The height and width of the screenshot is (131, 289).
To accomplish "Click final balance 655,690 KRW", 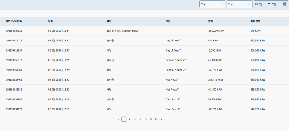I will (x=258, y=60).
